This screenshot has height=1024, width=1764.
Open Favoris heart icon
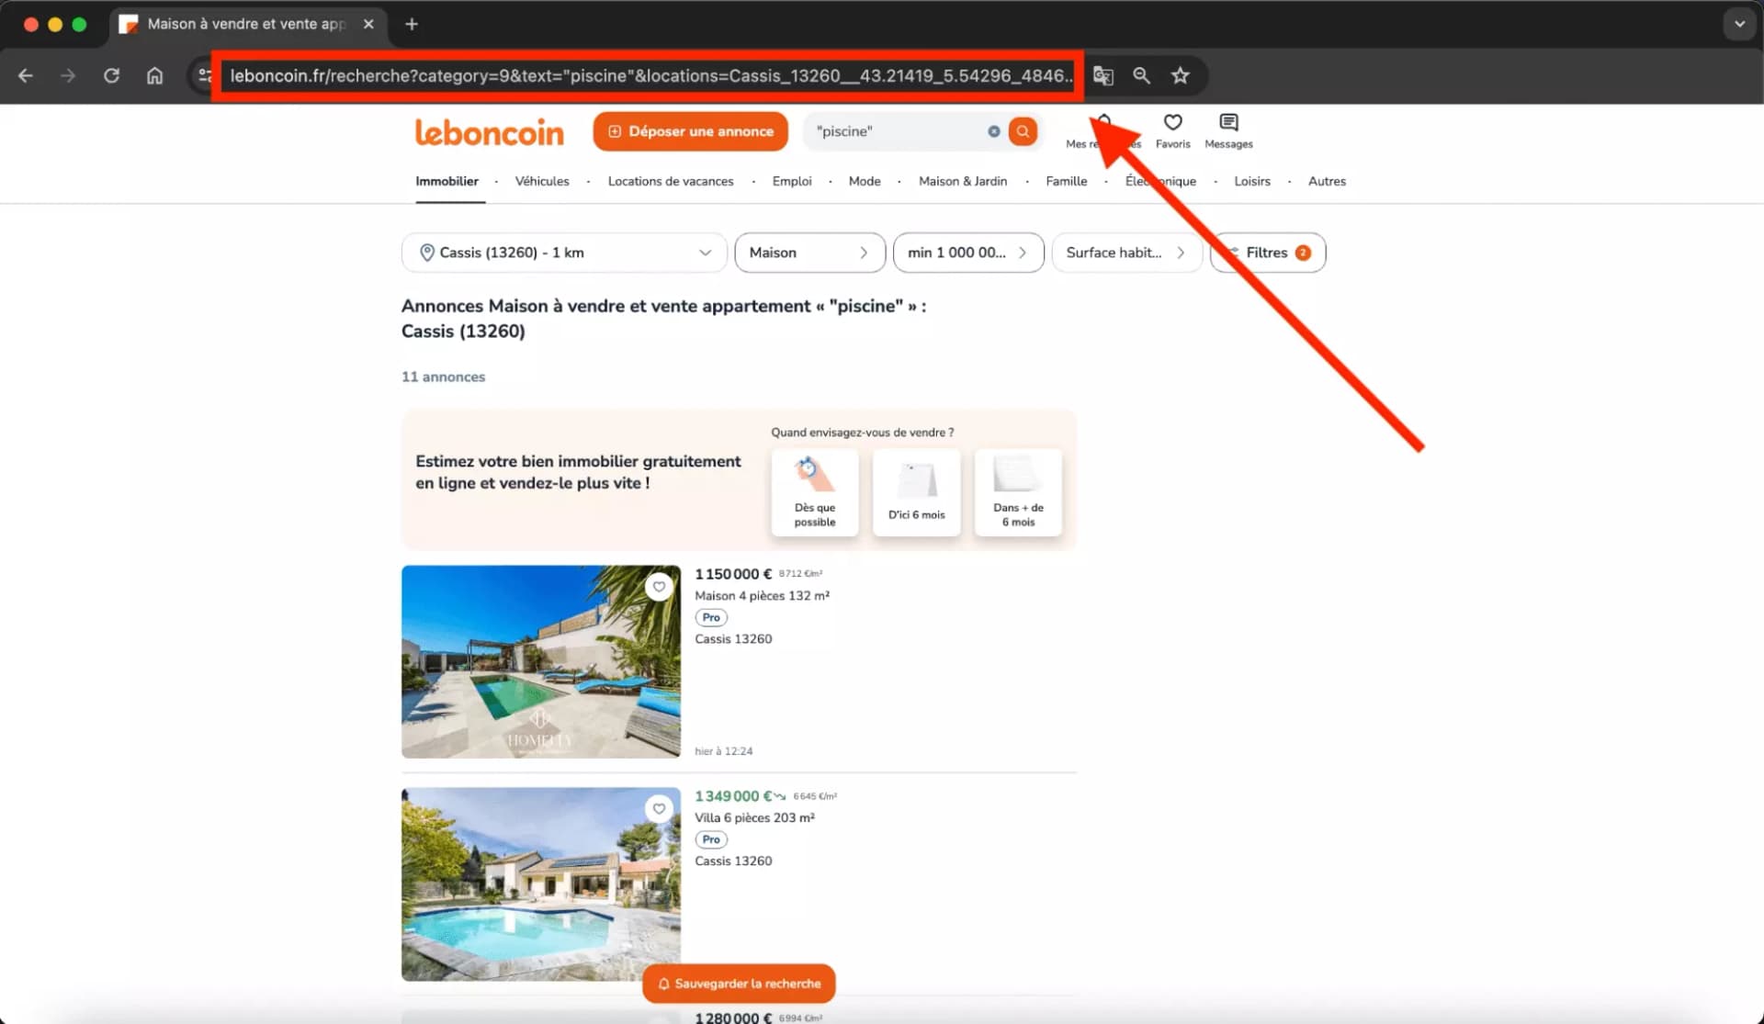click(x=1172, y=131)
